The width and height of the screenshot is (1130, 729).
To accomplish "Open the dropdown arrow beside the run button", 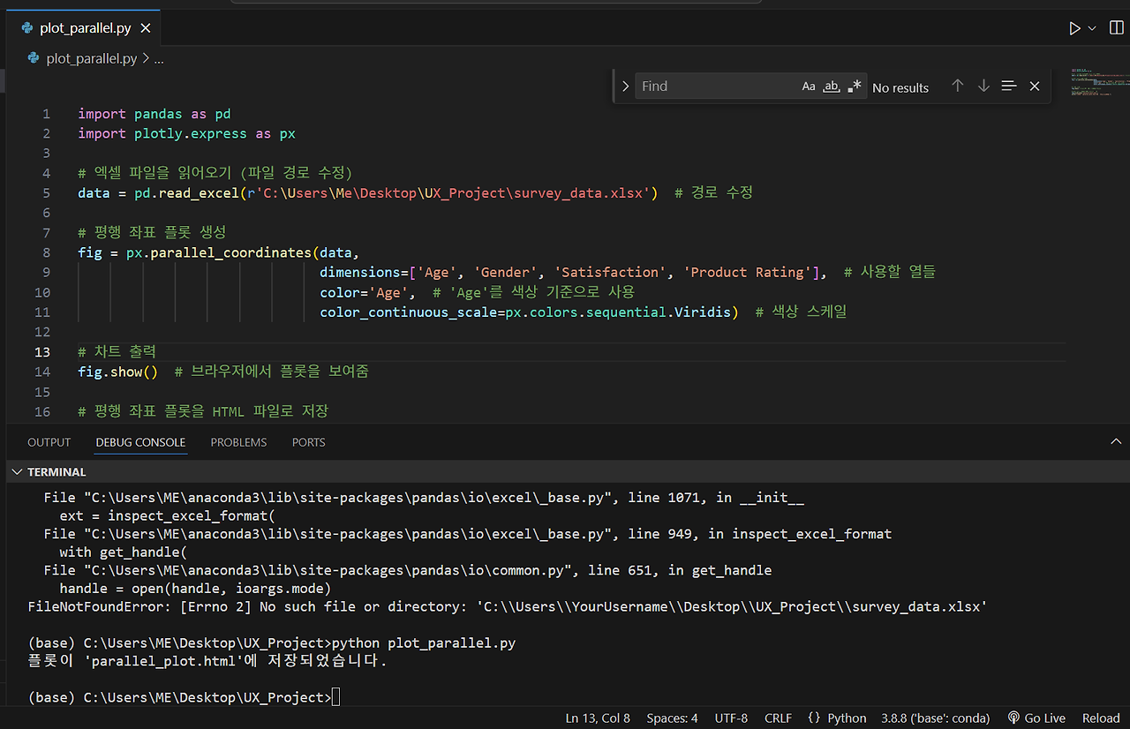I will [1092, 28].
